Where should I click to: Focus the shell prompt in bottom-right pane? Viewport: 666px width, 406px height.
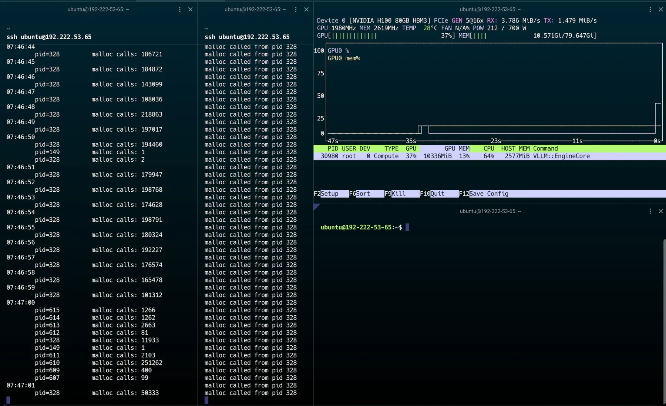click(365, 227)
